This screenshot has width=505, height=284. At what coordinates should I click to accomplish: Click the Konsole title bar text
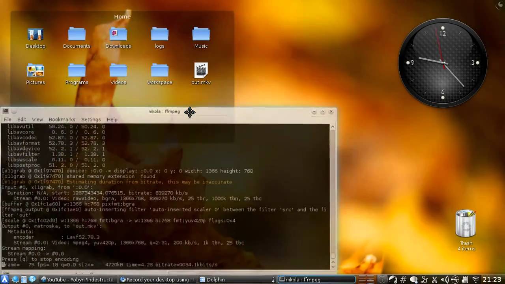point(164,112)
